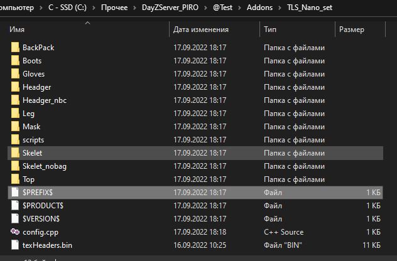Select the Skelet_nobag folder icon
This screenshot has width=397, height=261.
pos(15,166)
